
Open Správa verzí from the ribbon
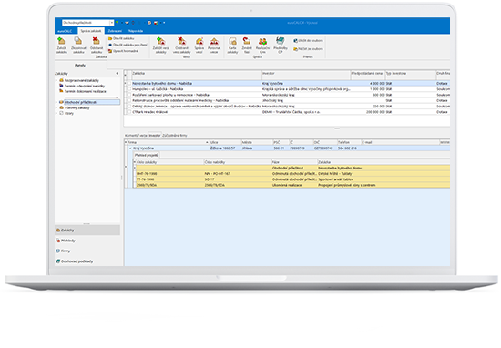(x=199, y=45)
